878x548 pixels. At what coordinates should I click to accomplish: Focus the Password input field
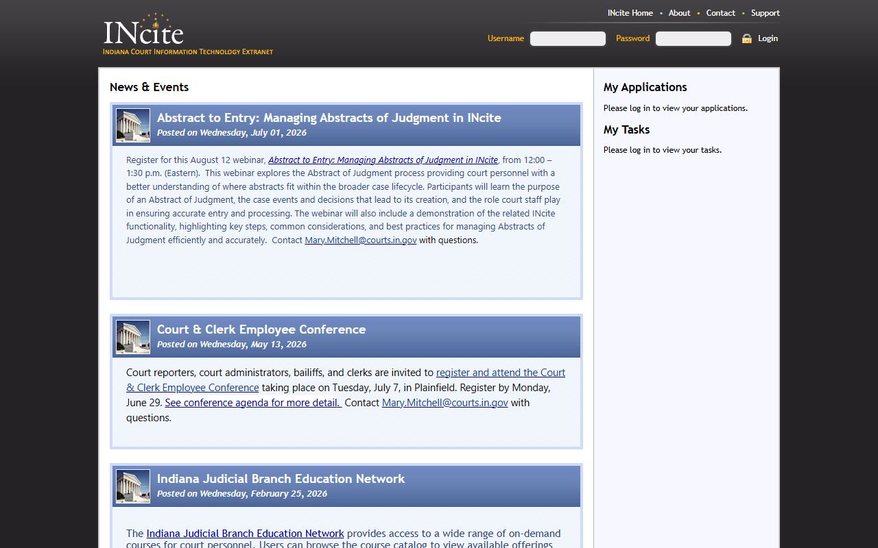[693, 38]
